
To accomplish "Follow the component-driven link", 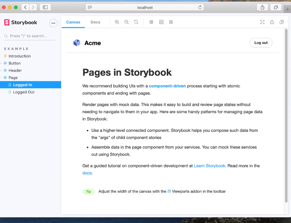I will pos(167,86).
